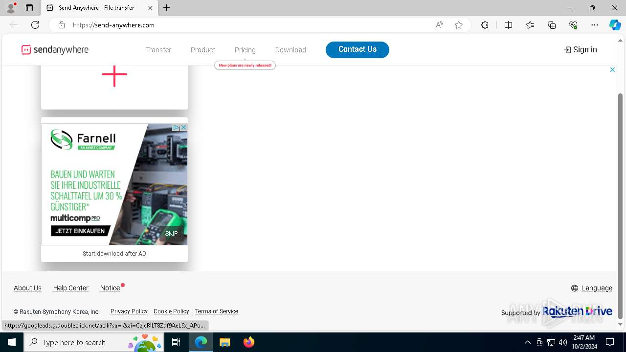This screenshot has width=626, height=352.
Task: Open File Explorer from taskbar
Action: point(224,342)
